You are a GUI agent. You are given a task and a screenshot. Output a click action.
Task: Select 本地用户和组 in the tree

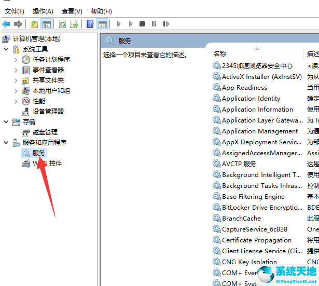(x=51, y=91)
